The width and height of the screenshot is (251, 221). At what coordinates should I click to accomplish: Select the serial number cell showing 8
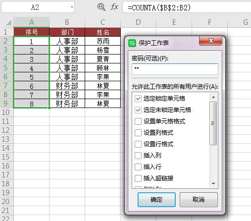coord(32,104)
